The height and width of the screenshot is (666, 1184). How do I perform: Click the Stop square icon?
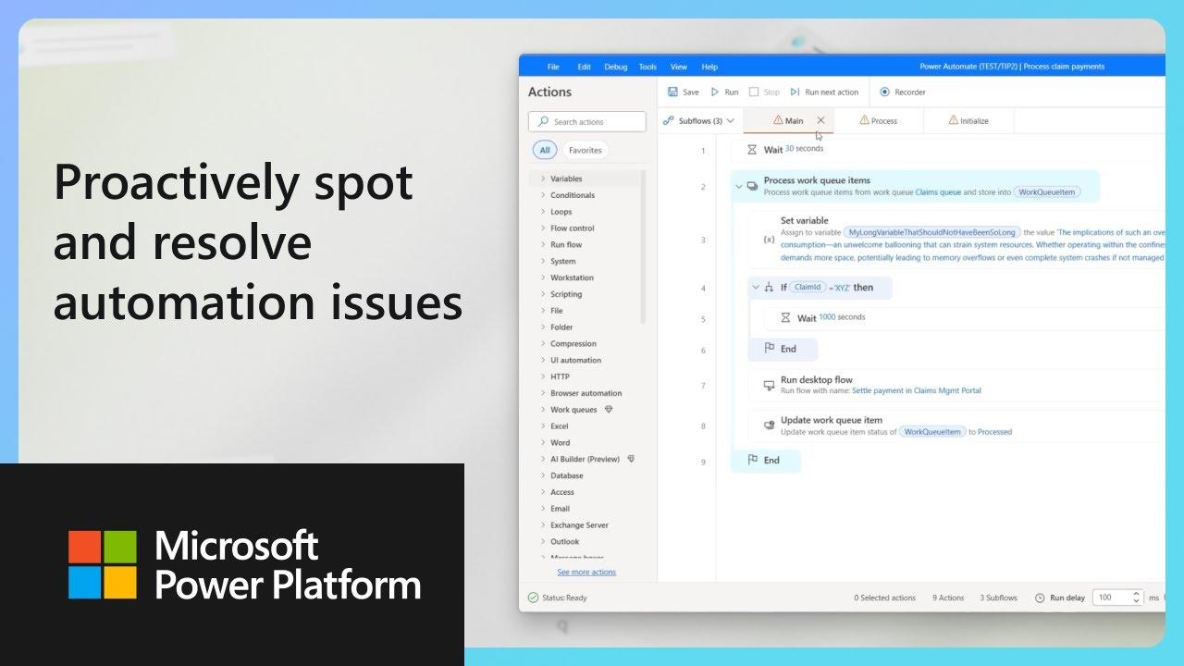[x=754, y=92]
